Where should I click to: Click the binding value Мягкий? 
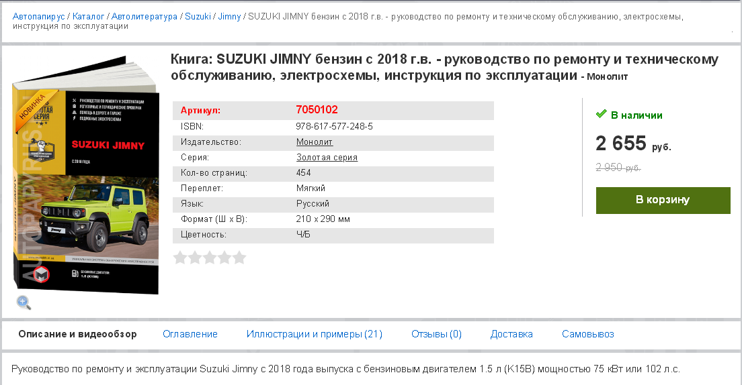[311, 188]
